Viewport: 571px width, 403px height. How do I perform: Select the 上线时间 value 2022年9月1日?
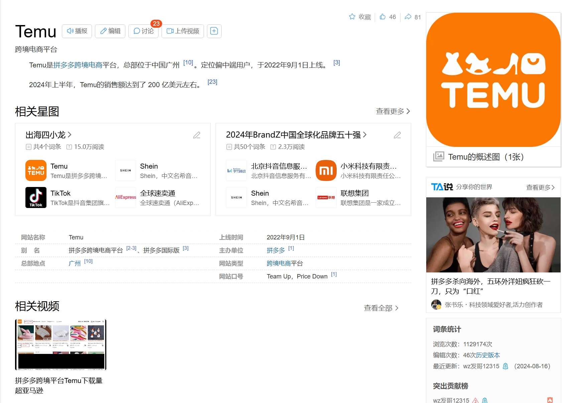click(285, 237)
